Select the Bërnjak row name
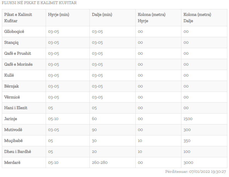Image resolution: width=229 pixels, height=177 pixels. (11, 86)
